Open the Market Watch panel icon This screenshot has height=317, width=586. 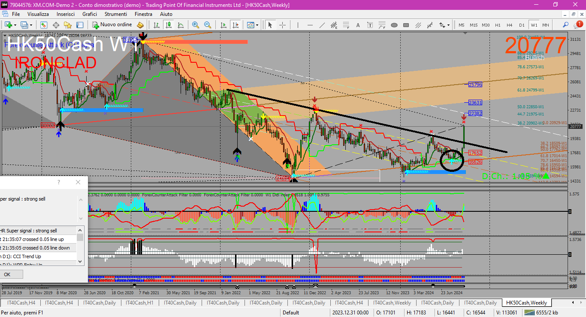pyautogui.click(x=44, y=25)
